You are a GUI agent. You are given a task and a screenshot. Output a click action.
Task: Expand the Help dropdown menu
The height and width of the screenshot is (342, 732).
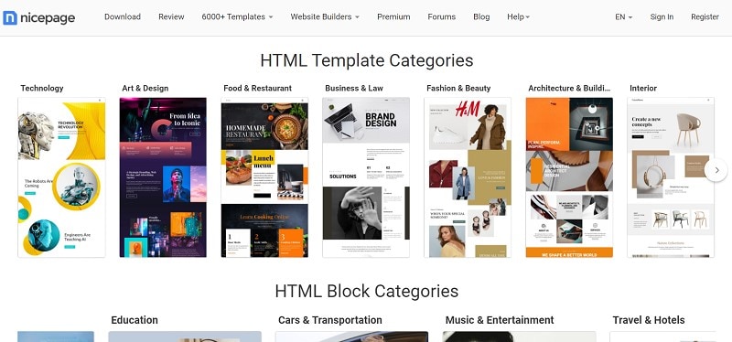click(518, 16)
